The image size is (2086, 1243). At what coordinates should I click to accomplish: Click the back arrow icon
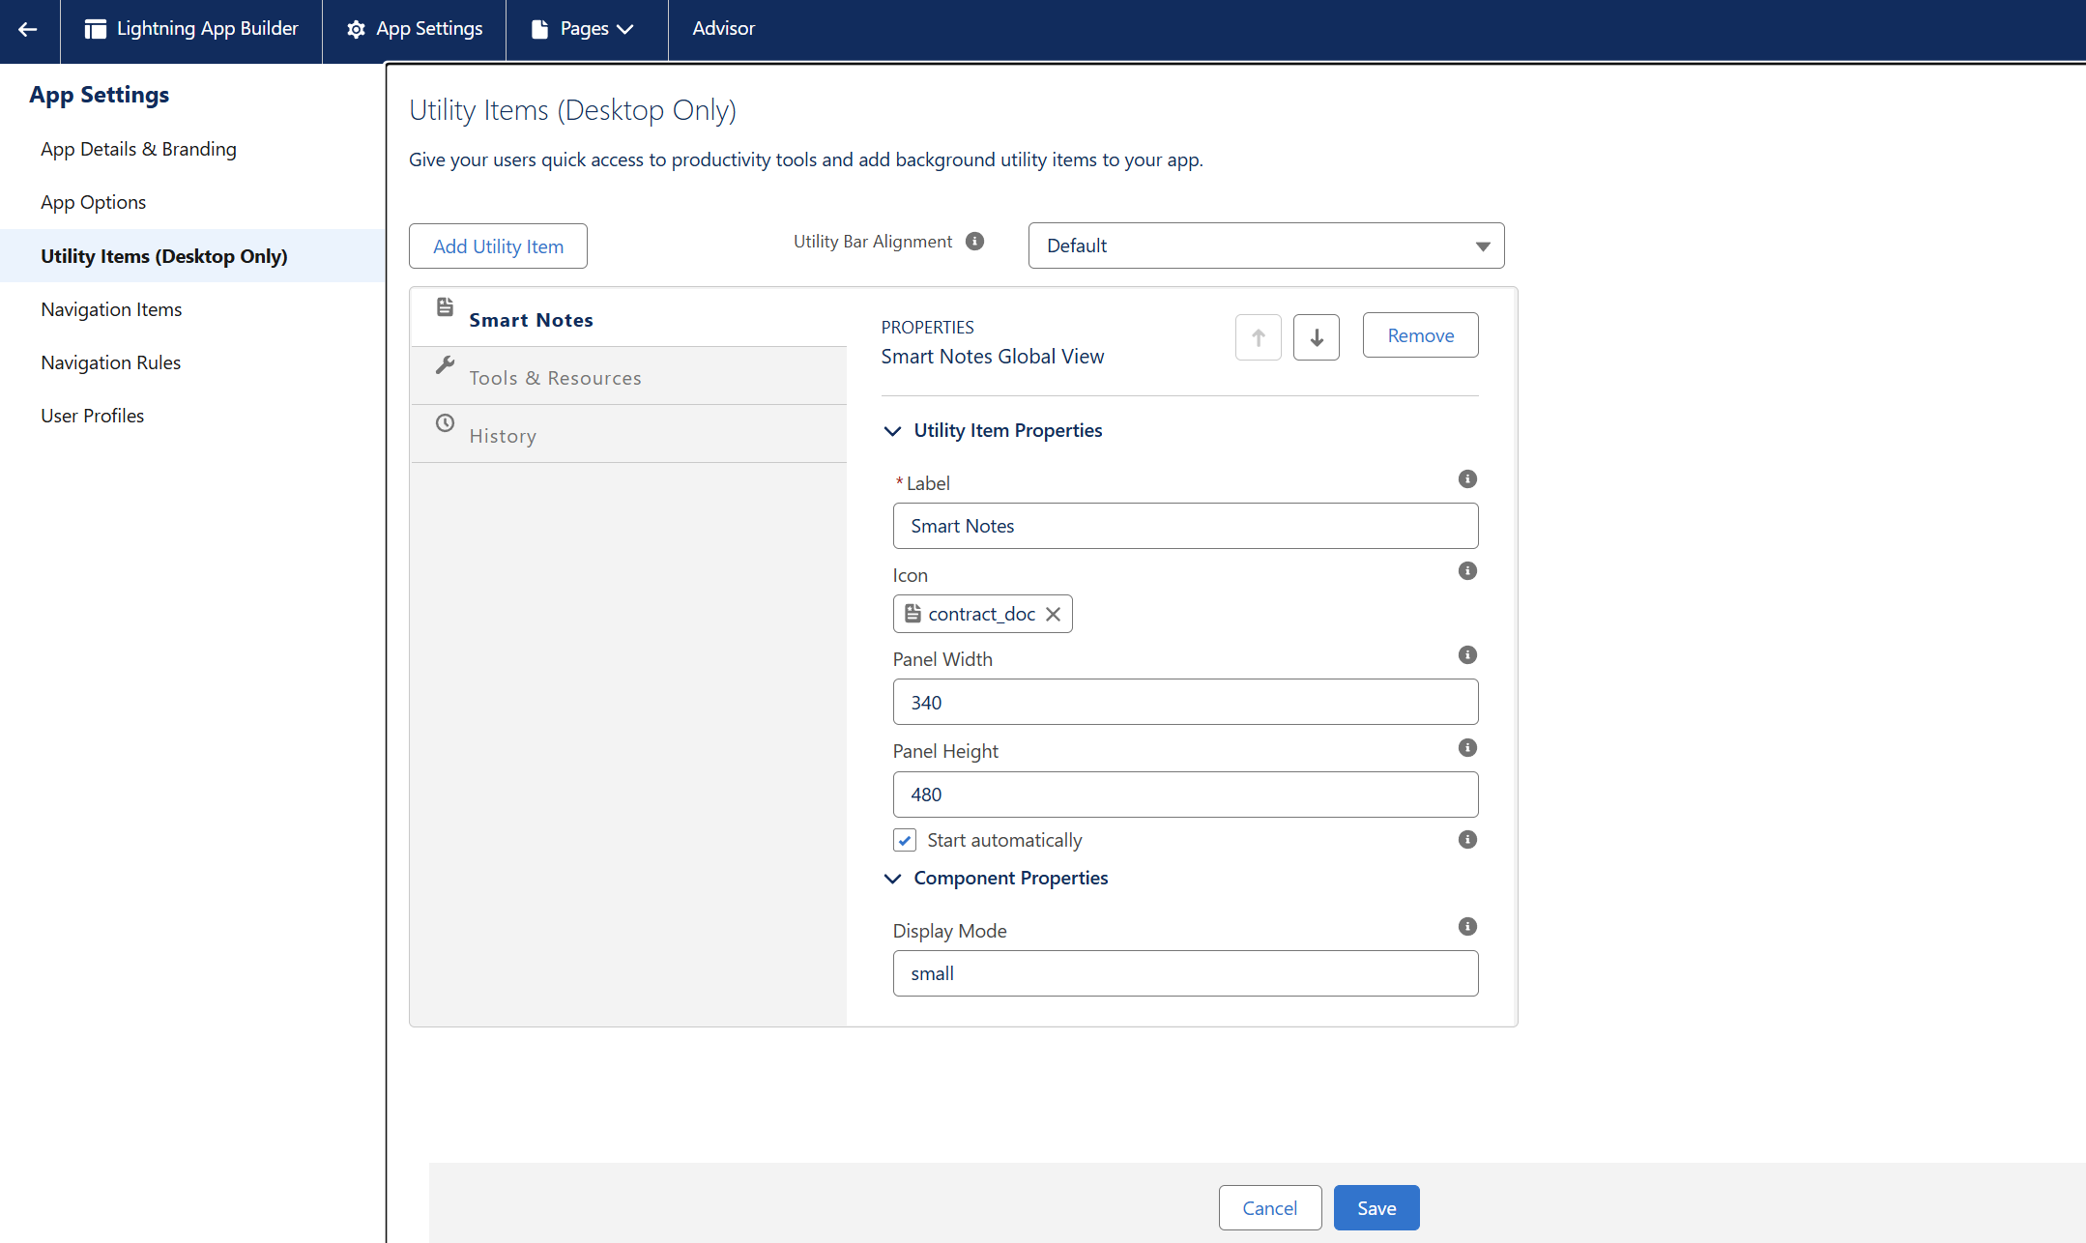click(x=28, y=29)
